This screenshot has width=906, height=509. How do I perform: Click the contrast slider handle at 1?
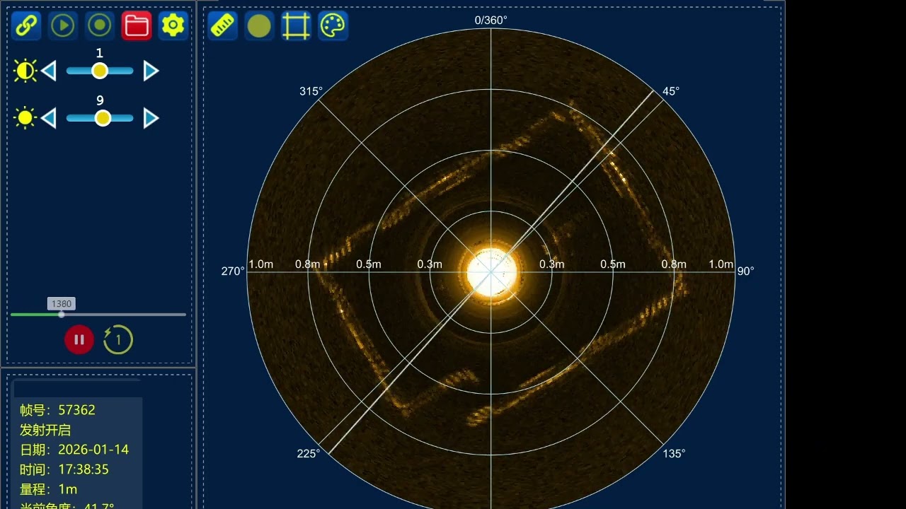pos(100,71)
